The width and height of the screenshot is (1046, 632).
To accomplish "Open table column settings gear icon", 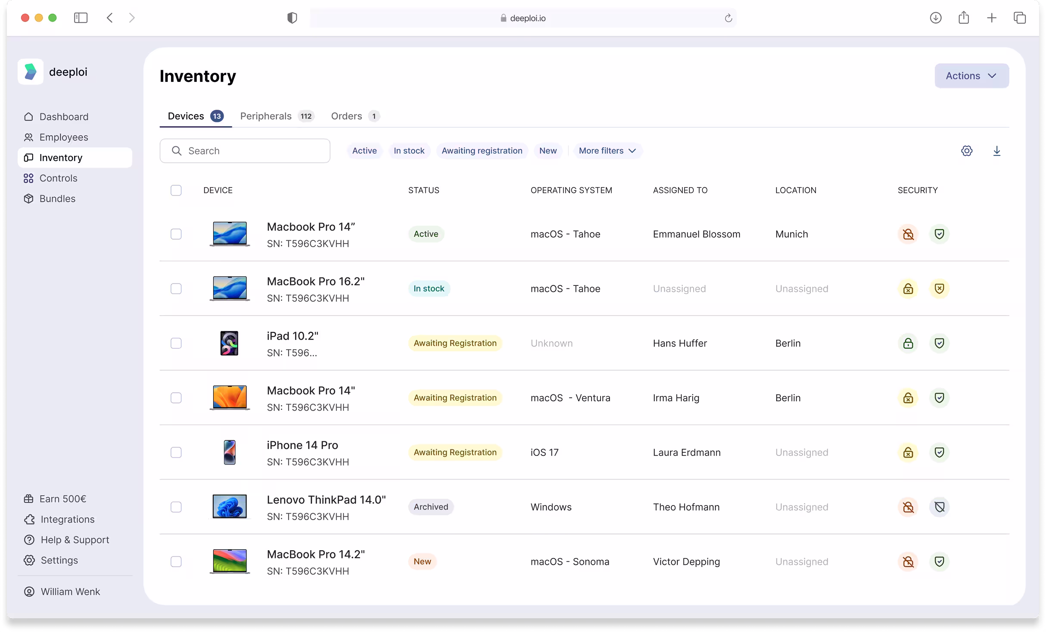I will tap(967, 151).
